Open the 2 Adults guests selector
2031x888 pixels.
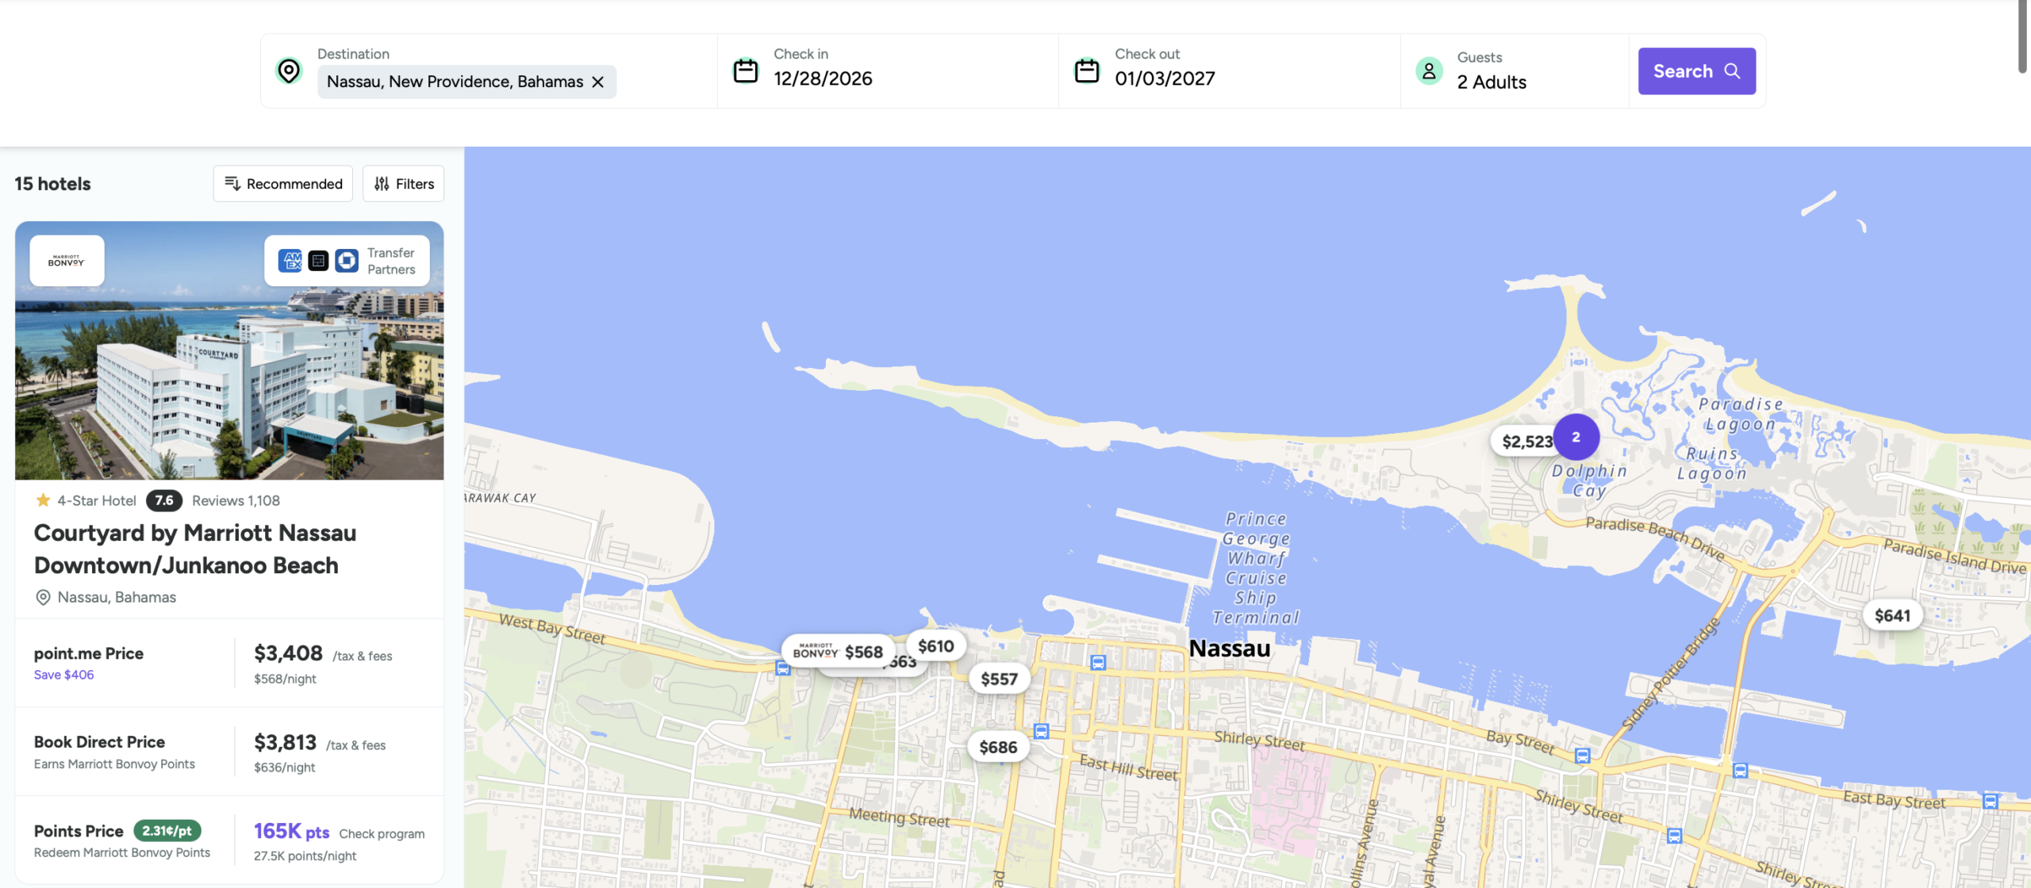point(1515,71)
